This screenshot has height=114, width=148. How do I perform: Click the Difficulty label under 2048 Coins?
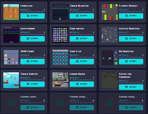click(x=25, y=55)
